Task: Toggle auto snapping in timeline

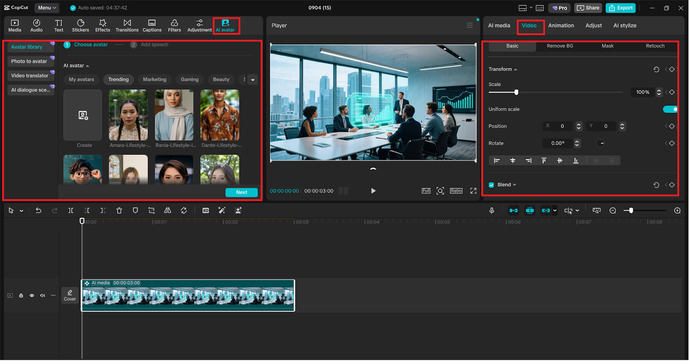Action: (x=530, y=211)
